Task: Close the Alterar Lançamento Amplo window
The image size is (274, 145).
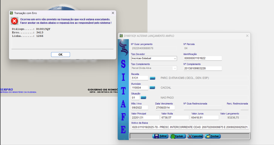Action: (x=247, y=36)
